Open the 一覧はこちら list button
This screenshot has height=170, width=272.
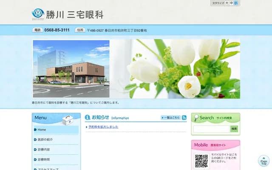coord(171,118)
